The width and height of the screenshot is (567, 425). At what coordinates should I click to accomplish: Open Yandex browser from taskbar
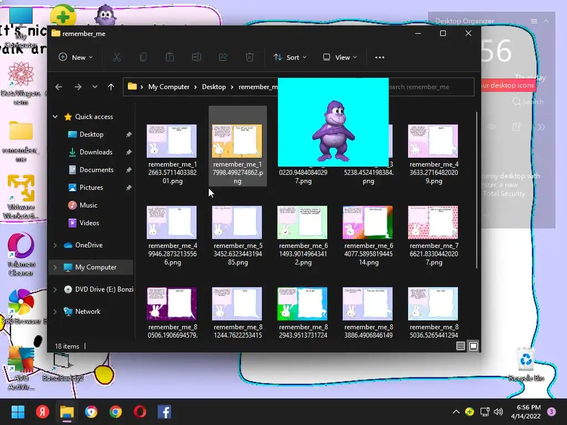[x=42, y=412]
